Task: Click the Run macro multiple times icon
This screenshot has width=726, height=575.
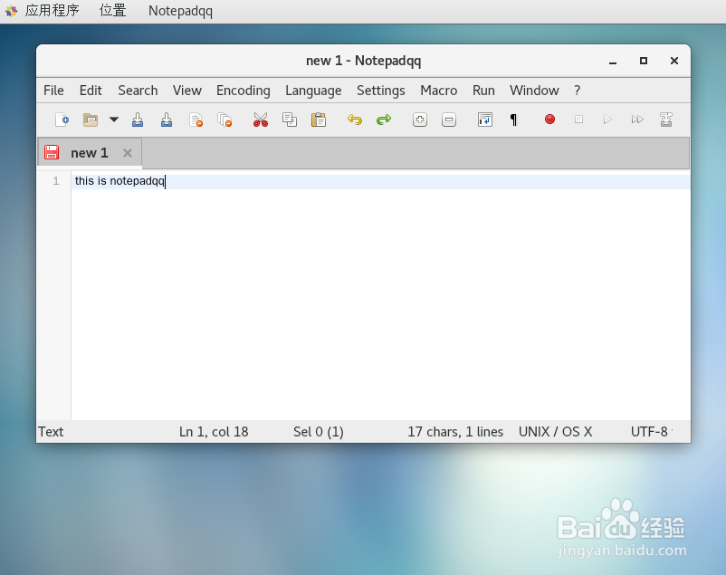Action: (637, 120)
